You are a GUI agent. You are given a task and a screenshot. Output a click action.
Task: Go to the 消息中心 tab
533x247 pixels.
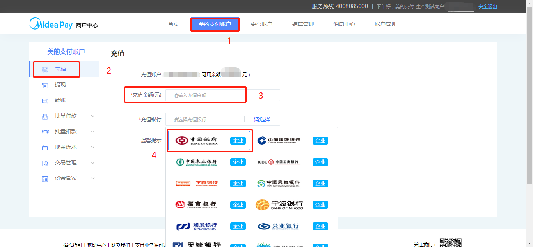pos(344,24)
